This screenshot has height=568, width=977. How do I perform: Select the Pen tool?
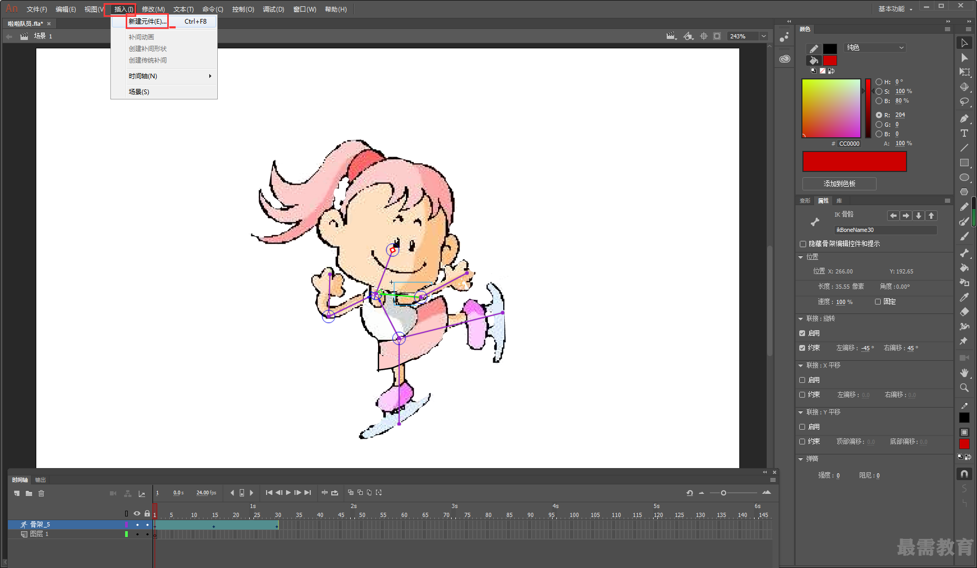[964, 118]
